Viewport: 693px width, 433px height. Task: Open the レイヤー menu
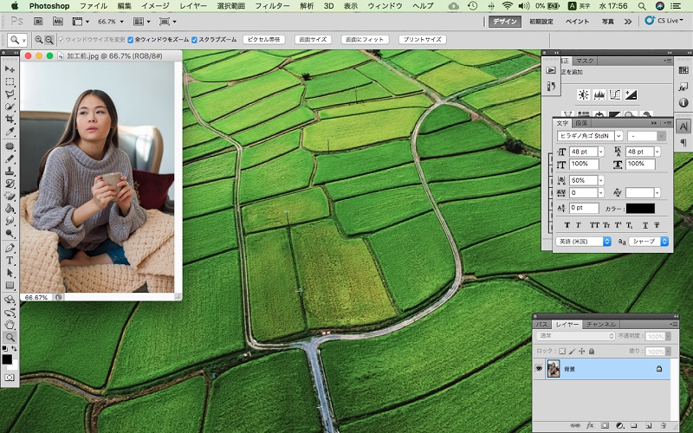coord(193,6)
